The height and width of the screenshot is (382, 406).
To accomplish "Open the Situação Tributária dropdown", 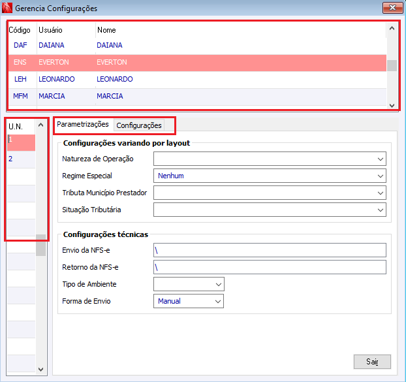I will 270,210.
